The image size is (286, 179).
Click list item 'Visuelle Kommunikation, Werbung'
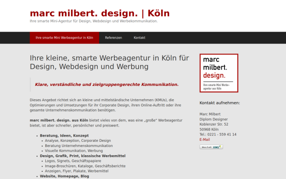coord(74,151)
